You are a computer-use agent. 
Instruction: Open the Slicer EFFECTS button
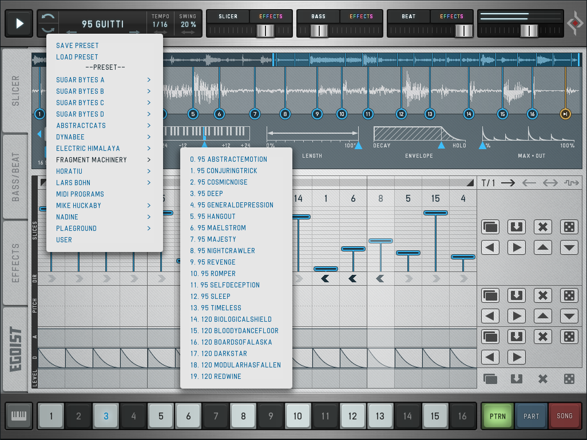pyautogui.click(x=271, y=17)
